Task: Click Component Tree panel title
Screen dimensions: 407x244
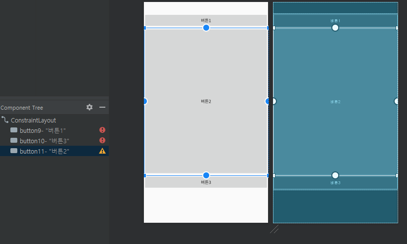Action: pyautogui.click(x=22, y=108)
